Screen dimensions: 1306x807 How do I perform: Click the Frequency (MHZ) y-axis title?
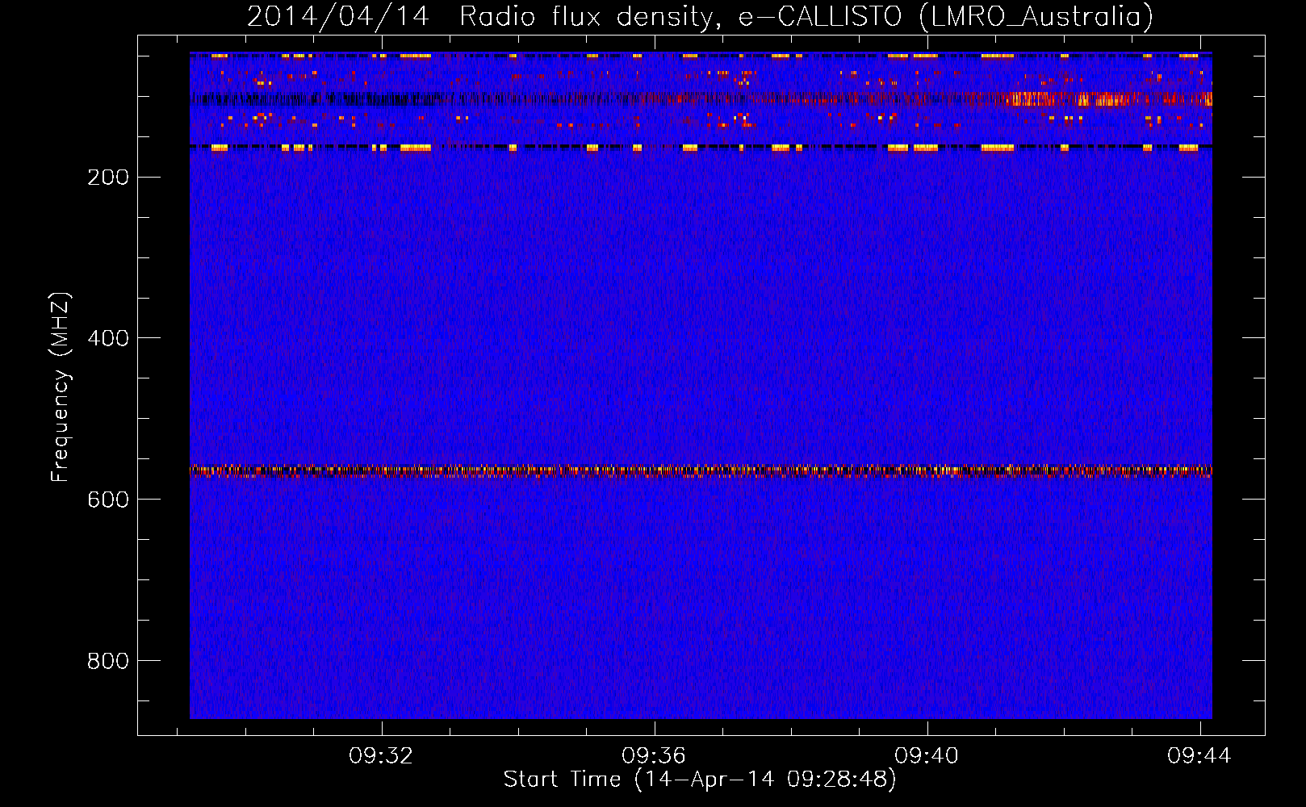point(61,387)
